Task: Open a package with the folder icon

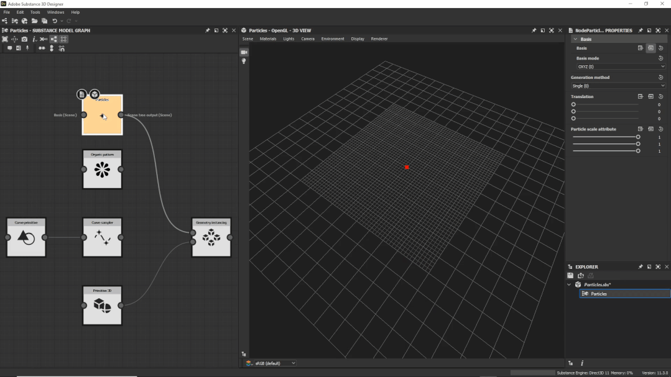Action: [35, 21]
